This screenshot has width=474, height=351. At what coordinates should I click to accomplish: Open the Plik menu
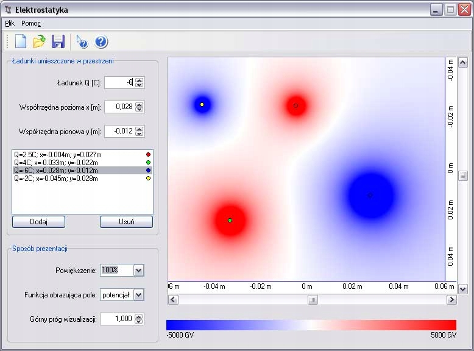[10, 23]
